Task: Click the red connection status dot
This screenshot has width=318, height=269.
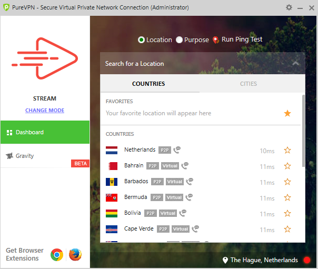Action: coord(307,260)
